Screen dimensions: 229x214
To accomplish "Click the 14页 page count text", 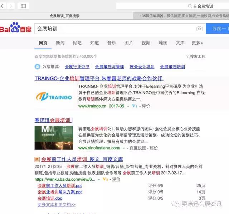I will [201, 192].
